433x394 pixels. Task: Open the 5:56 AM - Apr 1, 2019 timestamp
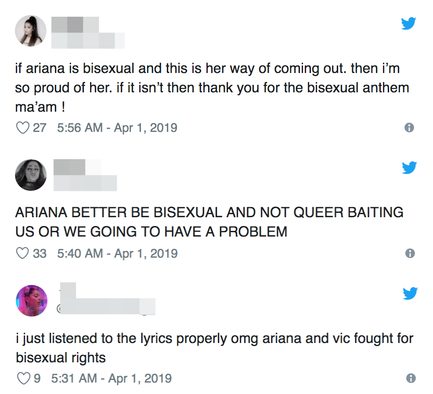pyautogui.click(x=117, y=128)
